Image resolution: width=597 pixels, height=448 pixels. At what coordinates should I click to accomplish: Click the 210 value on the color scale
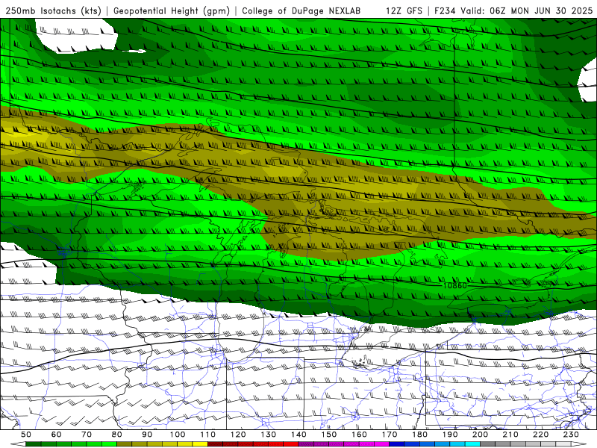click(510, 435)
